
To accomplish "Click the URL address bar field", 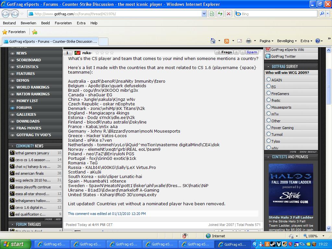I will (x=117, y=14).
